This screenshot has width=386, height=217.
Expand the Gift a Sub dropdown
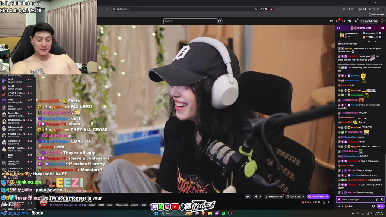295,197
